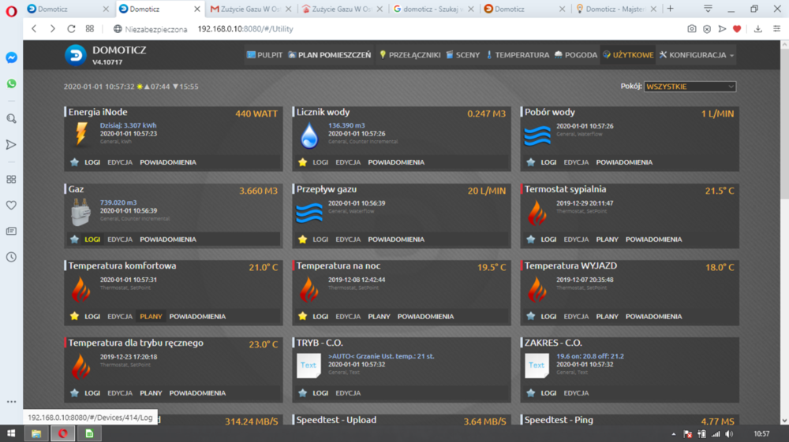Image resolution: width=789 pixels, height=442 pixels.
Task: Open WhatsApp in the Opera sidebar
Action: (11, 84)
